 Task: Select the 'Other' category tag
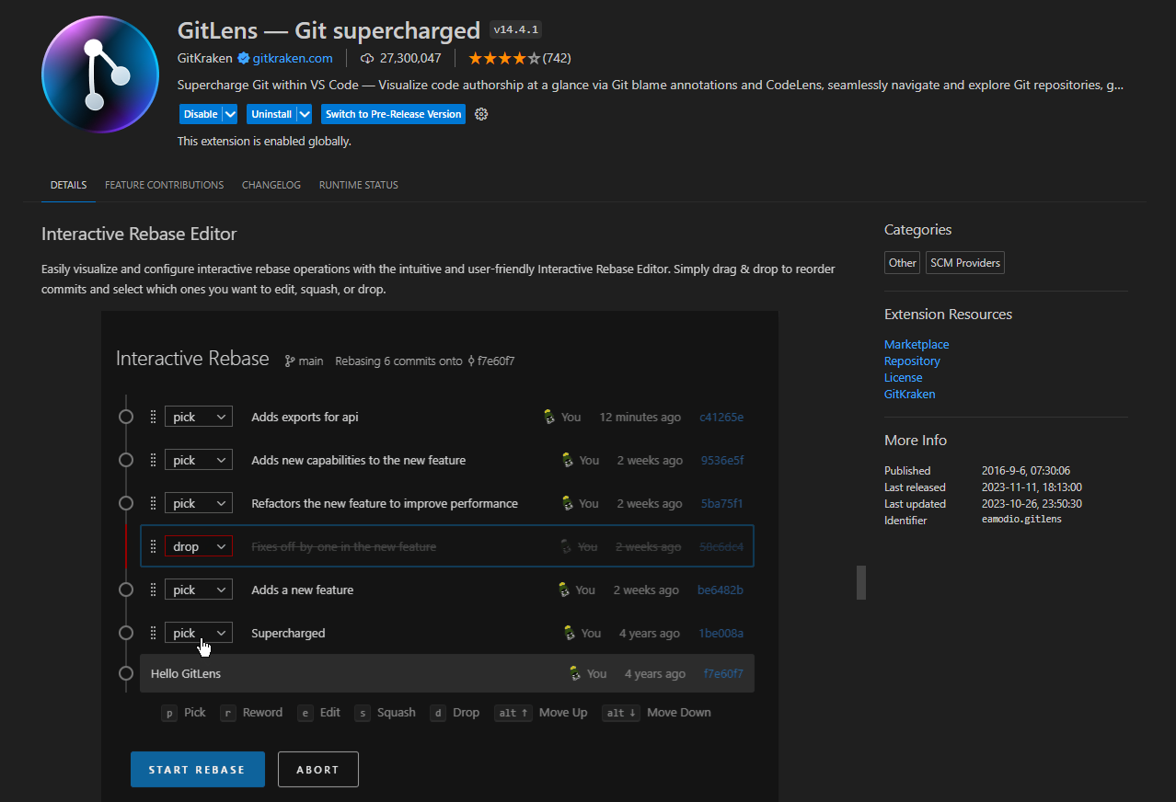click(903, 263)
